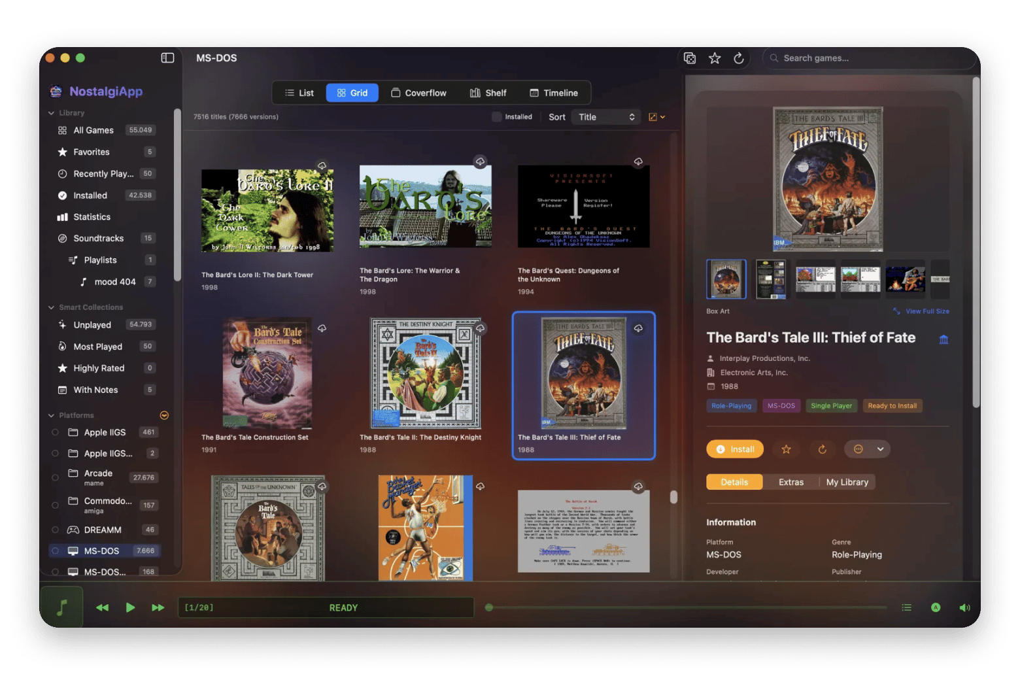
Task: Click the orange Platforms options icon
Action: click(164, 415)
